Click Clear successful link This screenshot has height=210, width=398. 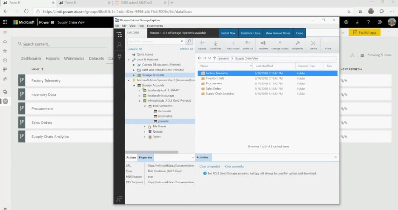coord(234,167)
